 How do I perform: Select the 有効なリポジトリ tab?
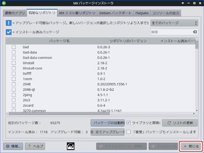42,13
